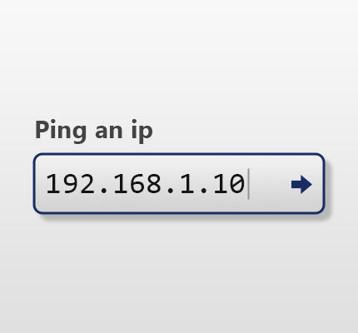Click the dot between "168" and "1"
This screenshot has height=333, width=358.
[x=171, y=191]
